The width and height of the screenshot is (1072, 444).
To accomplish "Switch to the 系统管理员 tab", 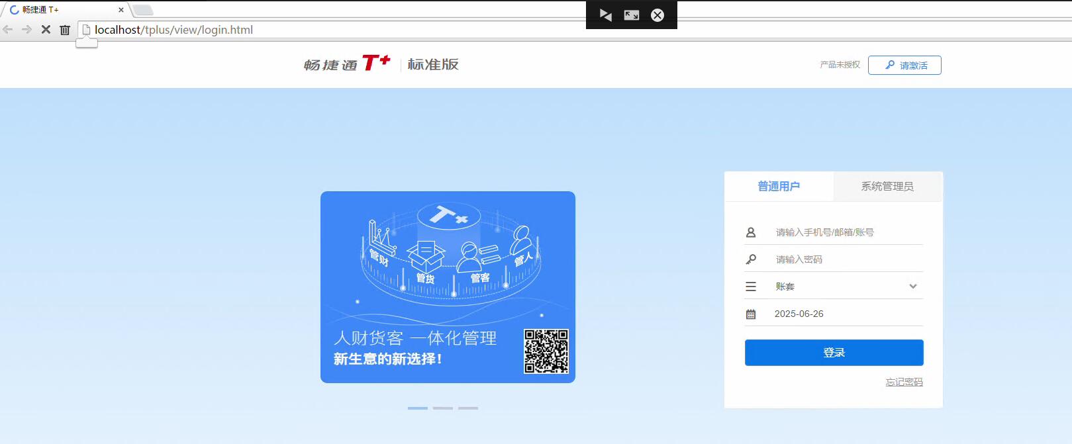I will pos(887,187).
